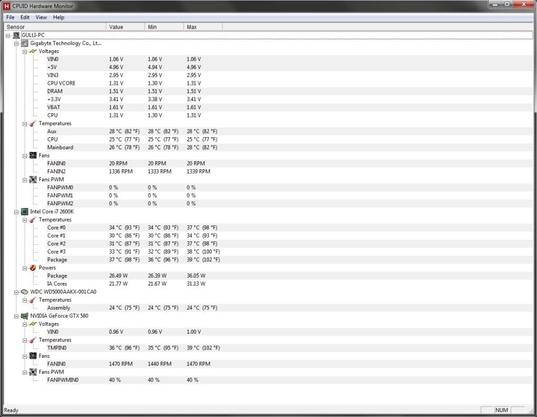Collapse the Powers group
Viewport: 537px width, 417px height.
click(25, 268)
